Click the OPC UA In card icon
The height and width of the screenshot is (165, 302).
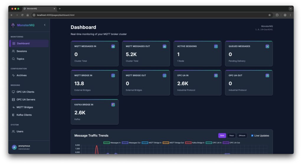(x=216, y=75)
